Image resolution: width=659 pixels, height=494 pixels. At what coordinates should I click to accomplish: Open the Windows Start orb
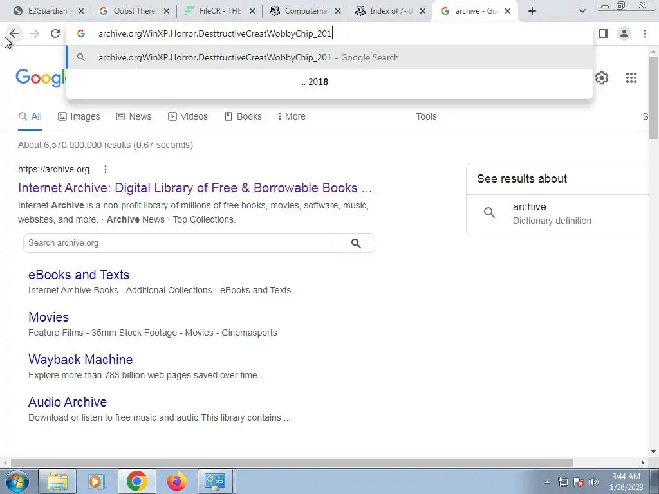[17, 481]
